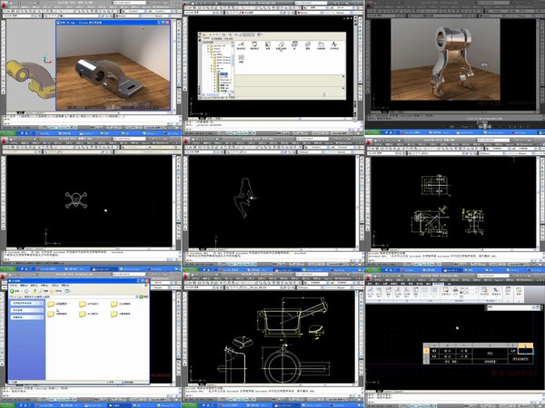Select skull and crossbones drawing
Screen dimensions: 545x408
76,200
